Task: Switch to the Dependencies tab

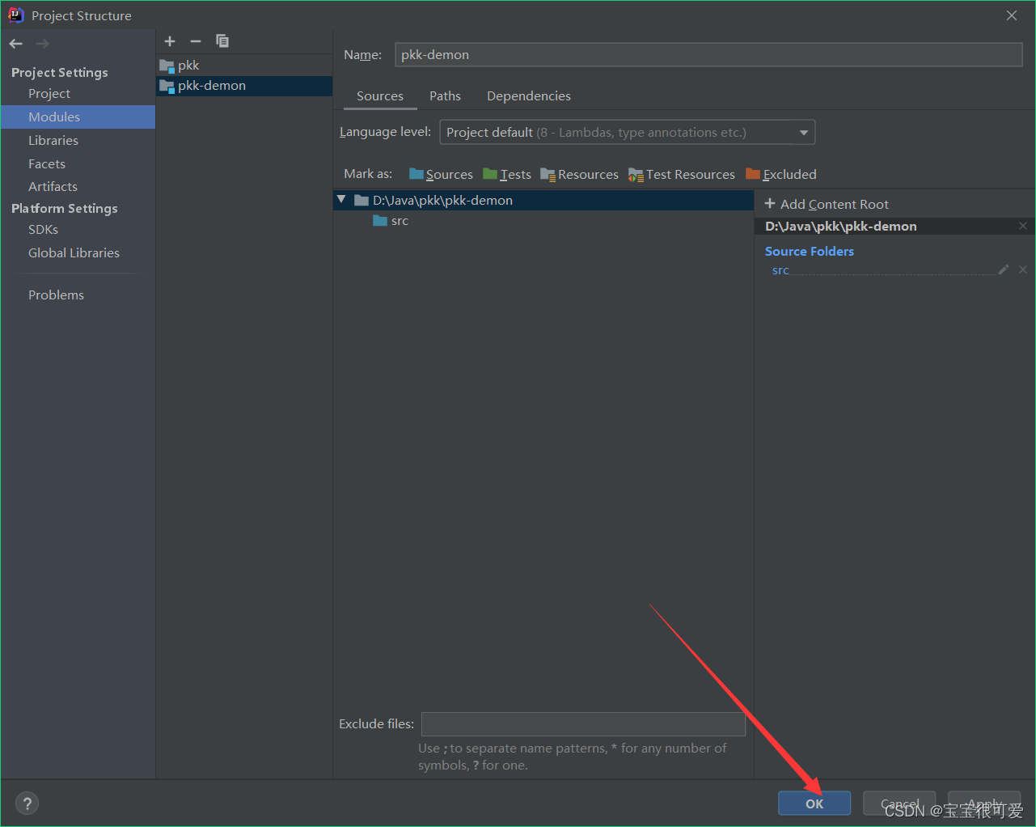Action: coord(529,96)
